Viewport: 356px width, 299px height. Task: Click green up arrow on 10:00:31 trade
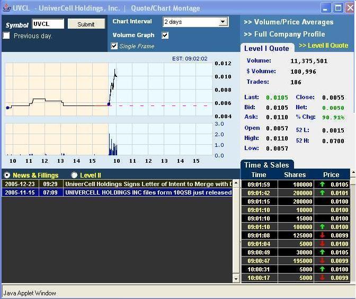(322, 269)
